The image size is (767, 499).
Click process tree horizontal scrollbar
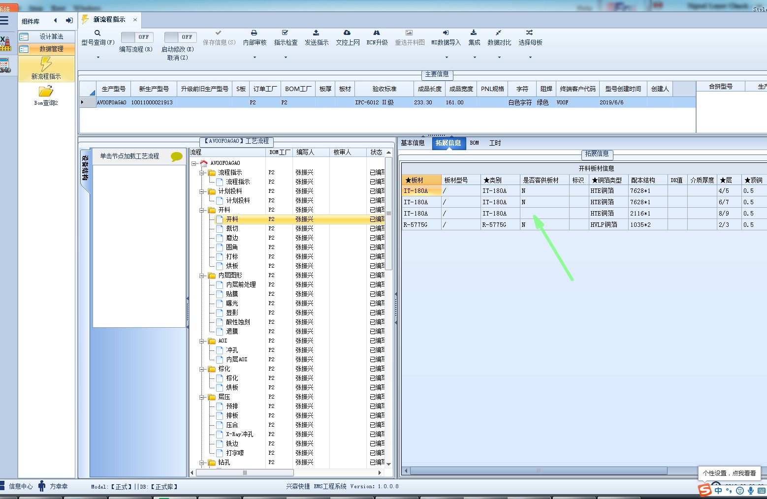(245, 473)
